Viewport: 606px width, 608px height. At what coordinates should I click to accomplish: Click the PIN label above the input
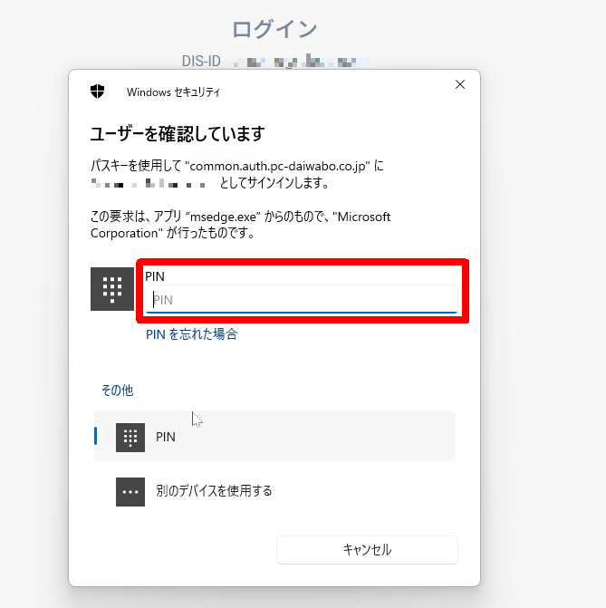pos(155,275)
